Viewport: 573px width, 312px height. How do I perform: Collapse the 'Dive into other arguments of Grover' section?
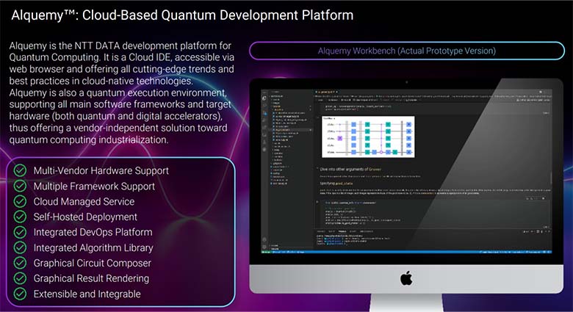(x=316, y=168)
